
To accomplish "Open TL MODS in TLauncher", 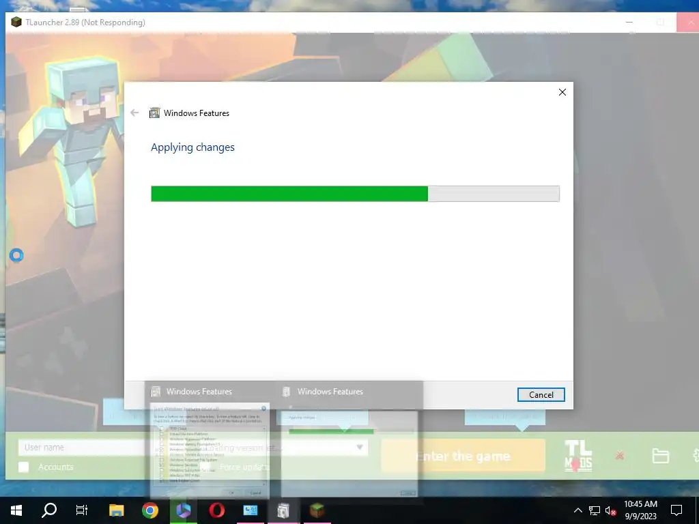I will pyautogui.click(x=578, y=456).
